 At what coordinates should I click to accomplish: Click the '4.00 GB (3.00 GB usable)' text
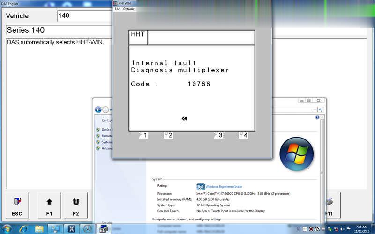coord(213,199)
